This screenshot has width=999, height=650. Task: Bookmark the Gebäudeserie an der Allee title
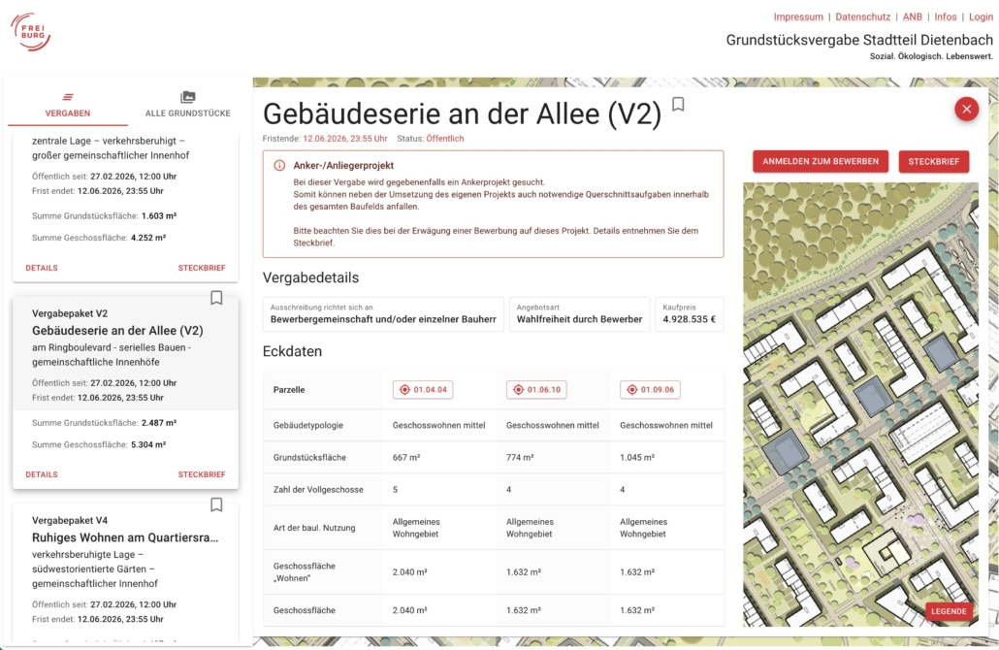pos(678,105)
